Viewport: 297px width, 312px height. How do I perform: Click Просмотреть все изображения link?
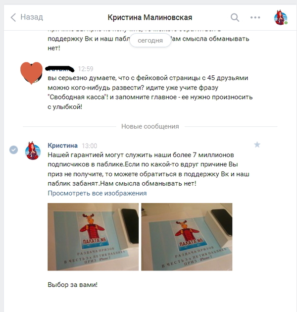pyautogui.click(x=98, y=193)
